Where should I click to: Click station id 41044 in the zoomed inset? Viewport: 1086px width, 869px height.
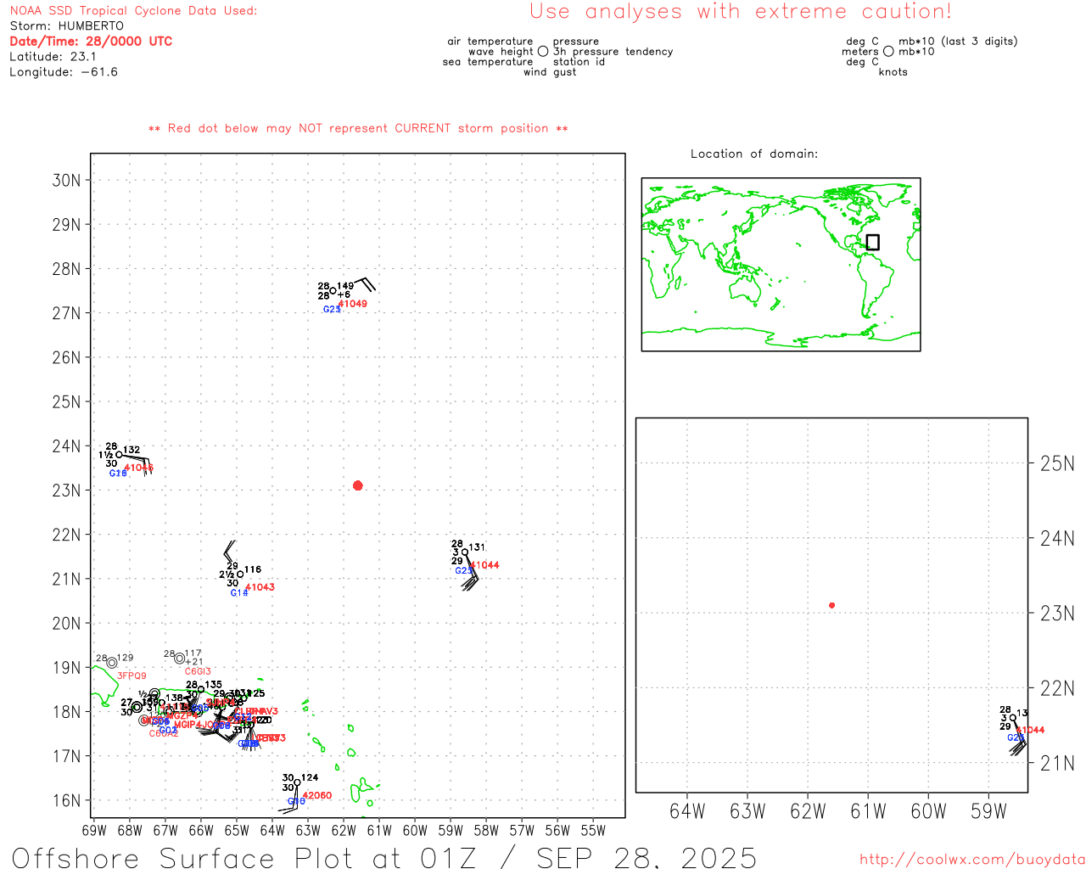tap(1031, 730)
